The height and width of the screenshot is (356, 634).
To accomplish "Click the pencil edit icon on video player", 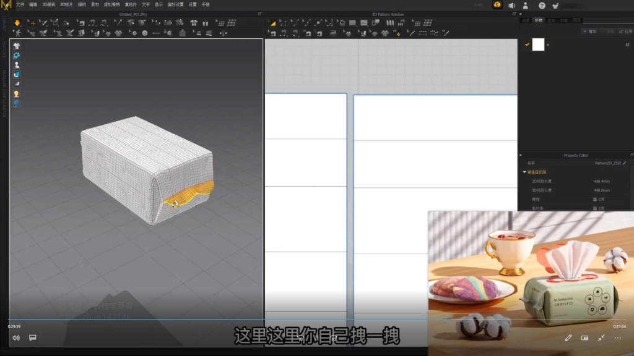I will pyautogui.click(x=568, y=338).
